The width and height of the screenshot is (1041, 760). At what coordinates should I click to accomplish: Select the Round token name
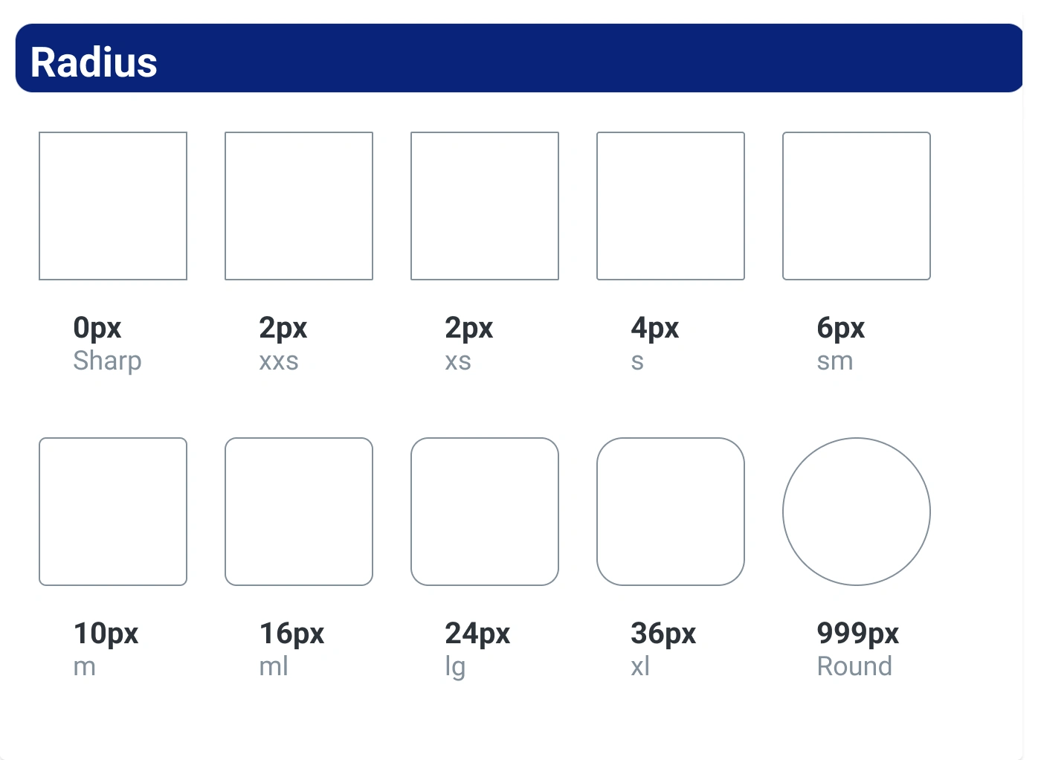[x=854, y=666]
